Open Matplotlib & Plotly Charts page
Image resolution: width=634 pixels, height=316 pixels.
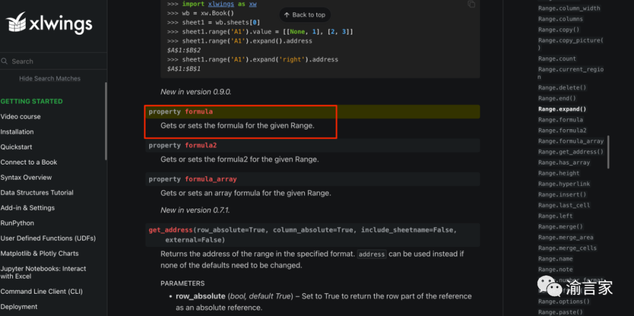coord(40,253)
